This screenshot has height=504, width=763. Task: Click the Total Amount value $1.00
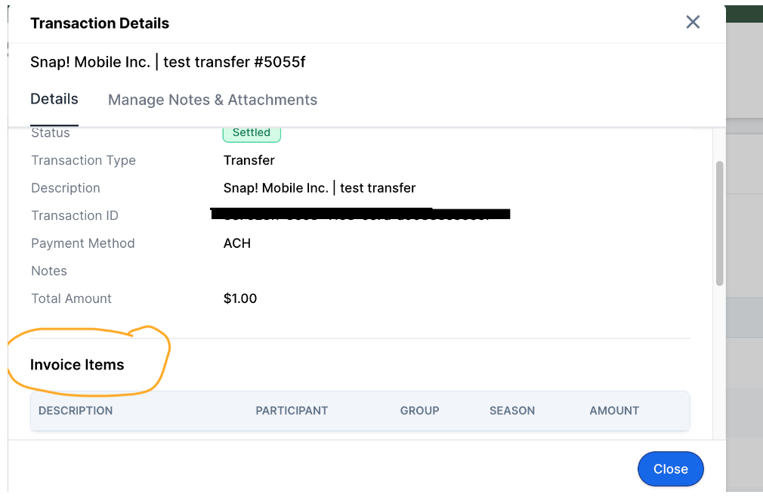pyautogui.click(x=240, y=298)
